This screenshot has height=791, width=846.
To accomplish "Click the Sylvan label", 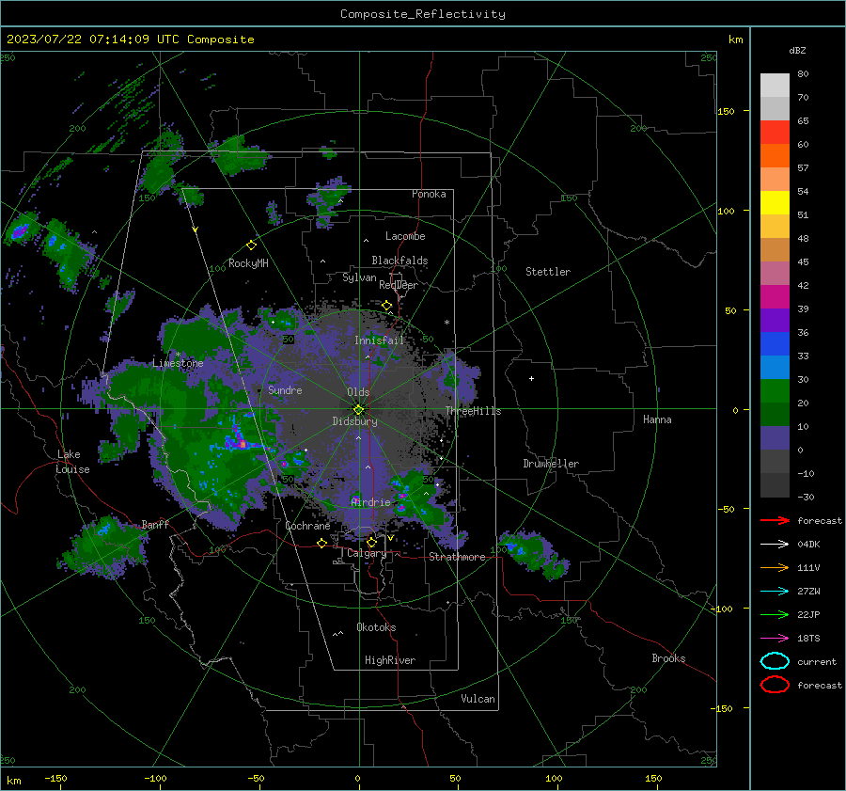I will [x=359, y=277].
